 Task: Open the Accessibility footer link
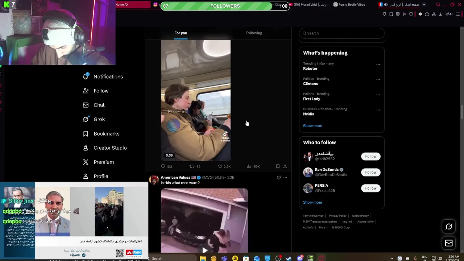tap(365, 222)
